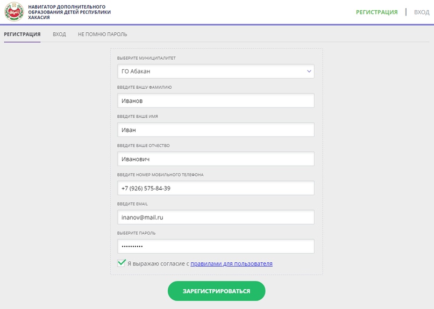Click the green РЕГИСТРАЦИЯ header link
Screen dimensions: 434x309
[x=376, y=12]
